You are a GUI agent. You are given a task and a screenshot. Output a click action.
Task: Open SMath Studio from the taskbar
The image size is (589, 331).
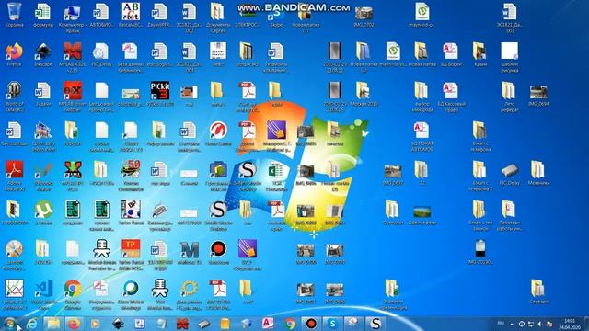coord(375,324)
